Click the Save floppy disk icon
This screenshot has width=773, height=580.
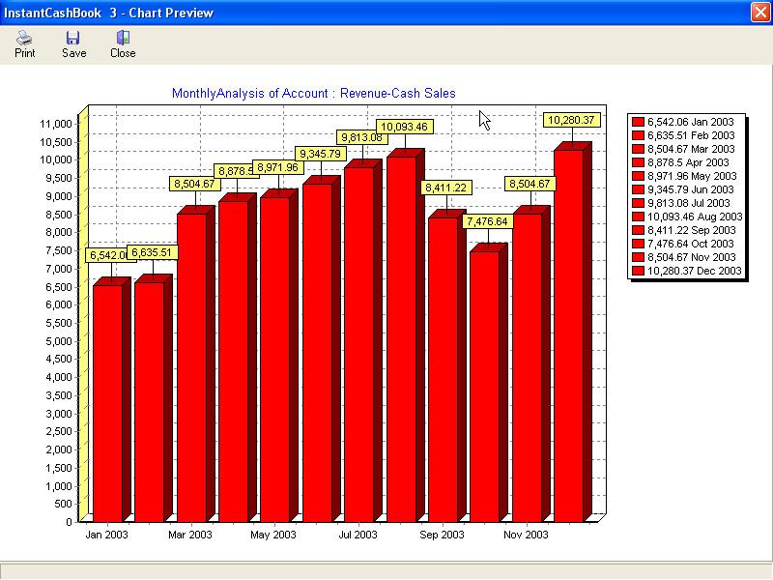(73, 38)
